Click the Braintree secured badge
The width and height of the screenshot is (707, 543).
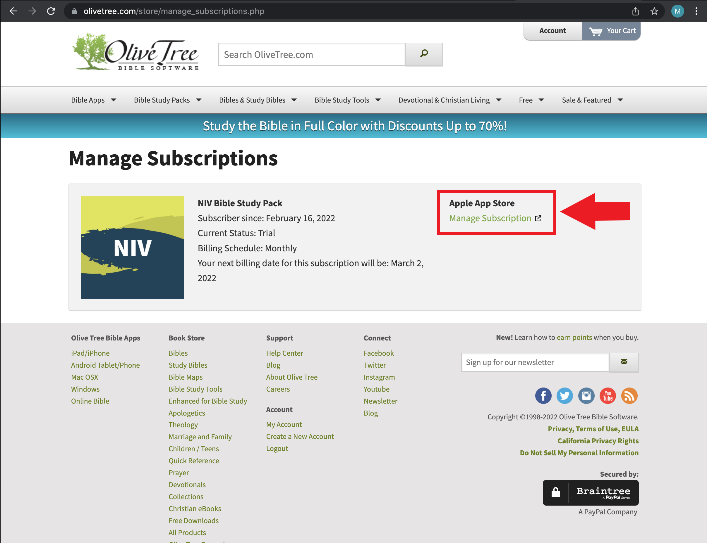tap(591, 492)
